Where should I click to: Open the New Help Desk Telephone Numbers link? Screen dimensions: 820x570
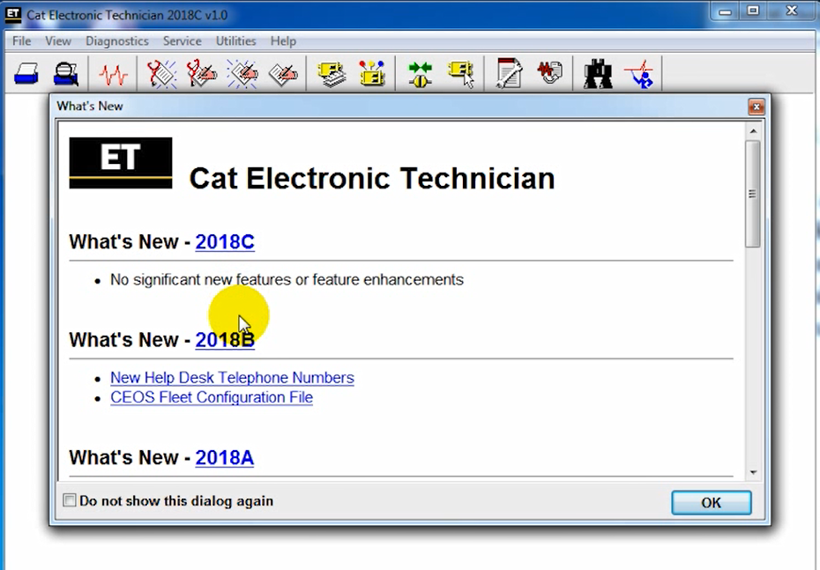click(x=232, y=378)
